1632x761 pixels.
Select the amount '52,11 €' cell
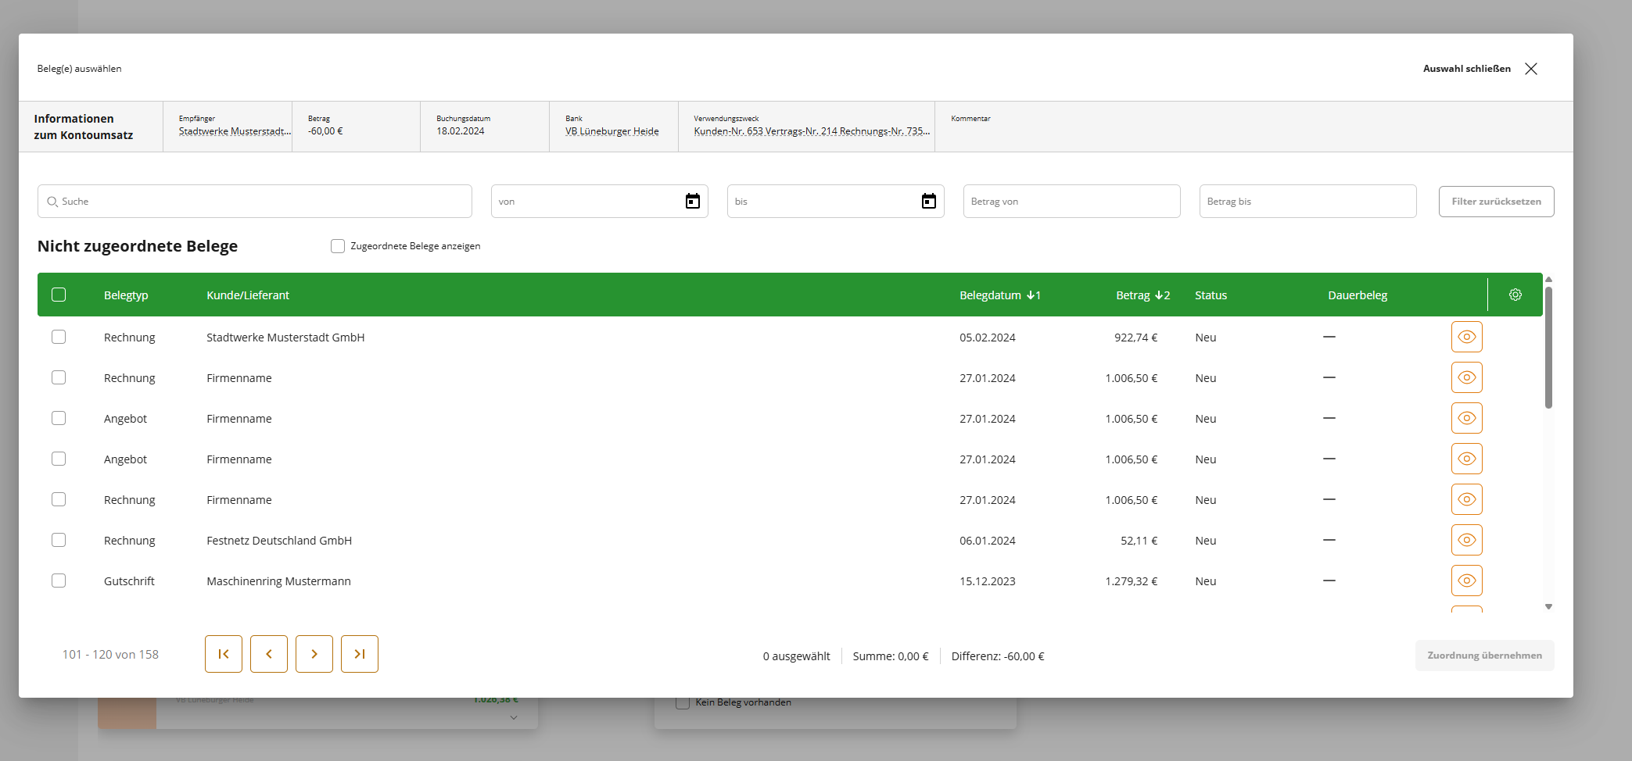click(1139, 541)
